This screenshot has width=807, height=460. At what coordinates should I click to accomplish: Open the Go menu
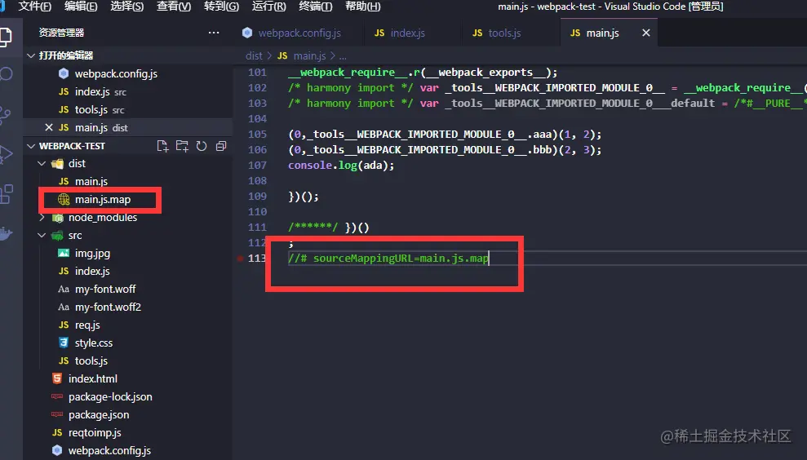pyautogui.click(x=221, y=7)
